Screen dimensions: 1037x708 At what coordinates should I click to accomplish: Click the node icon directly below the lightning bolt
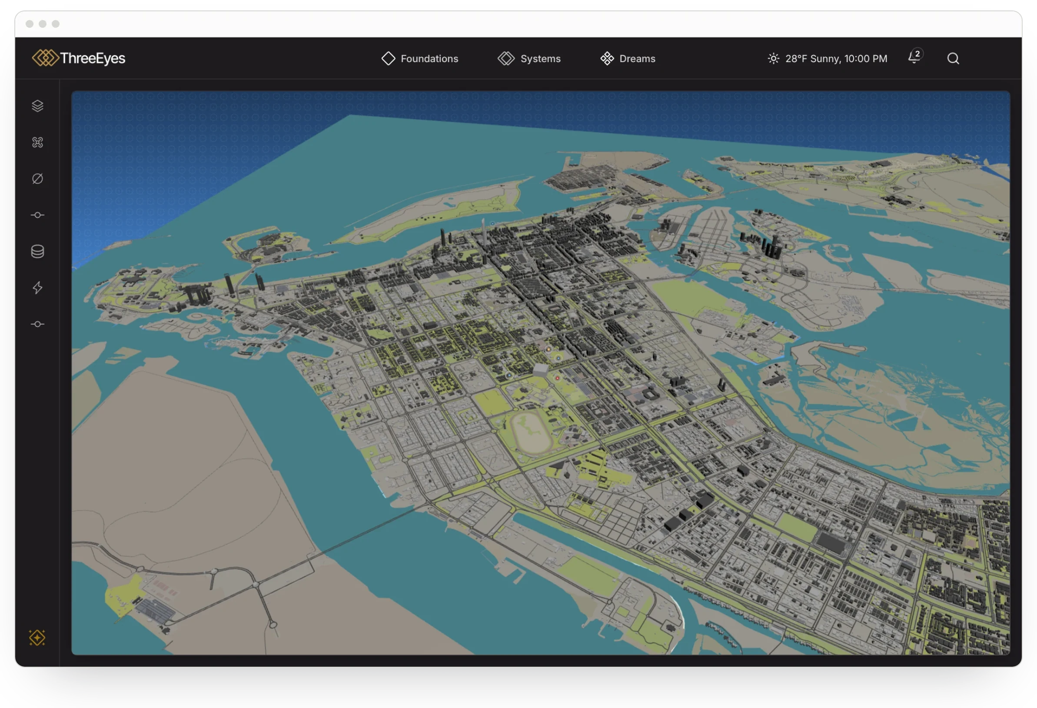pos(37,324)
